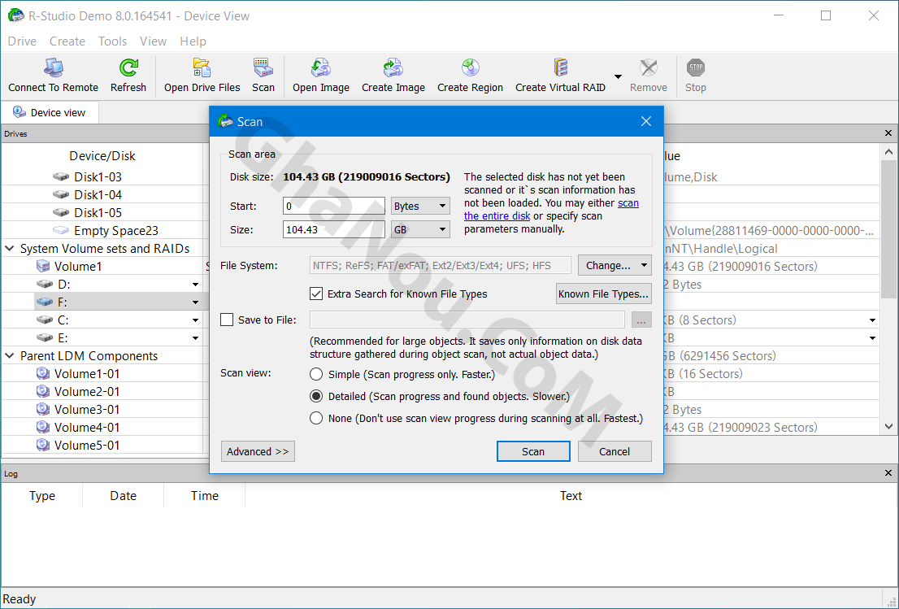Select the None scan view option
Viewport: 899px width, 609px height.
point(316,418)
